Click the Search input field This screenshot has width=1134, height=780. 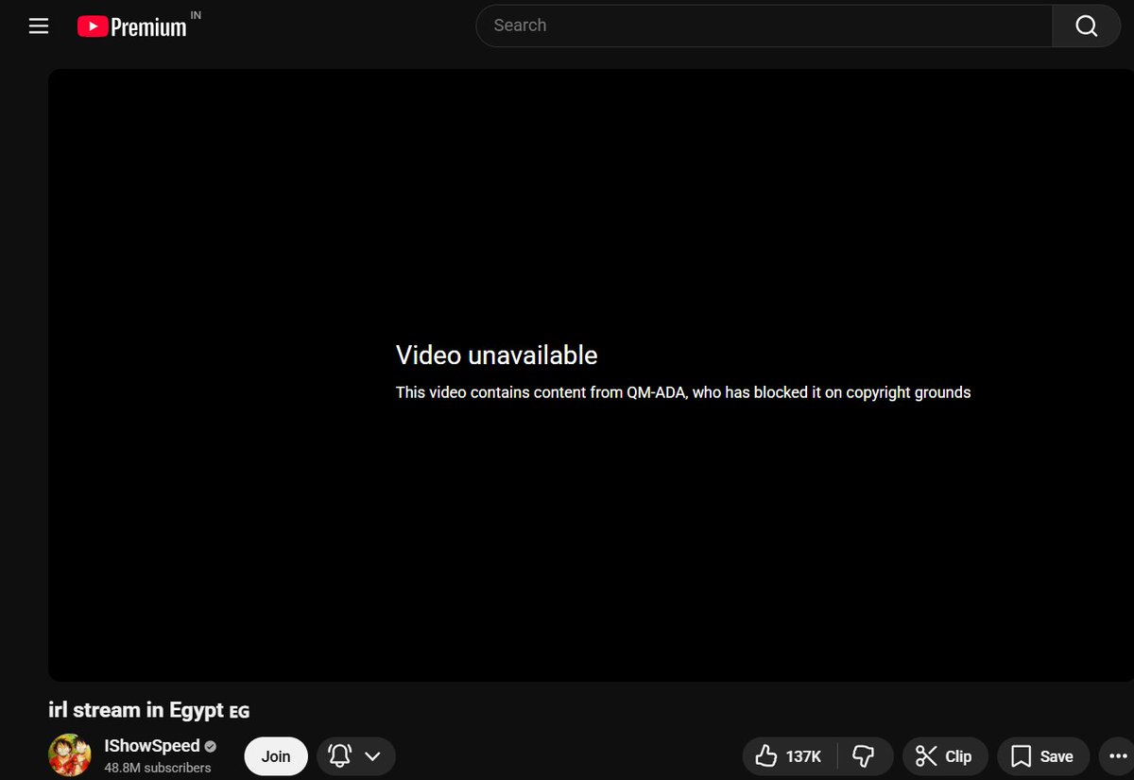point(764,26)
